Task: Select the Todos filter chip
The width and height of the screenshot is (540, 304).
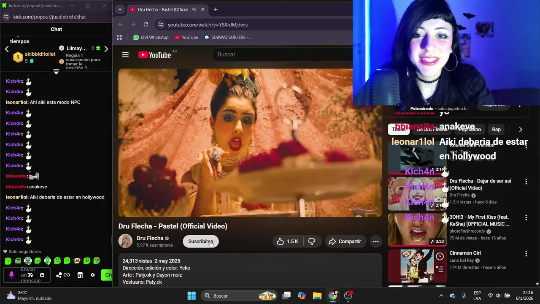Action: point(399,130)
